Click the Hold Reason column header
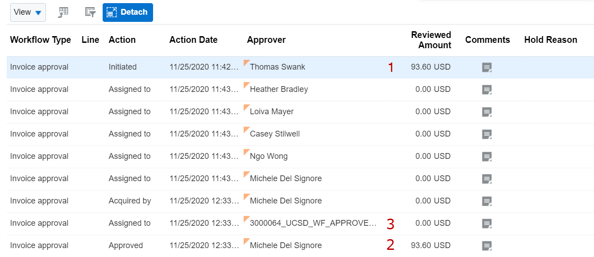 550,40
